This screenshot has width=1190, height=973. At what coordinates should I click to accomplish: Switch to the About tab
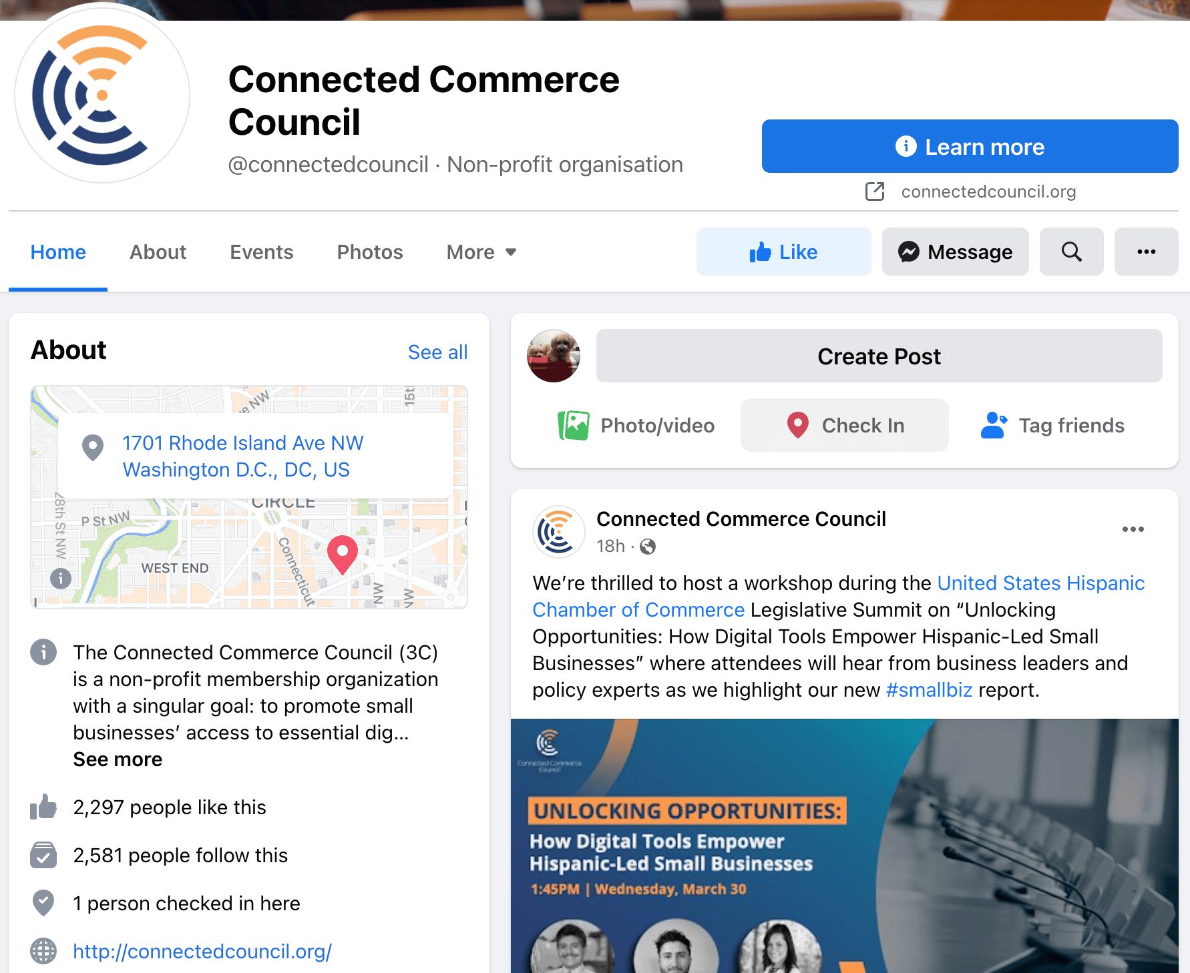[x=158, y=252]
